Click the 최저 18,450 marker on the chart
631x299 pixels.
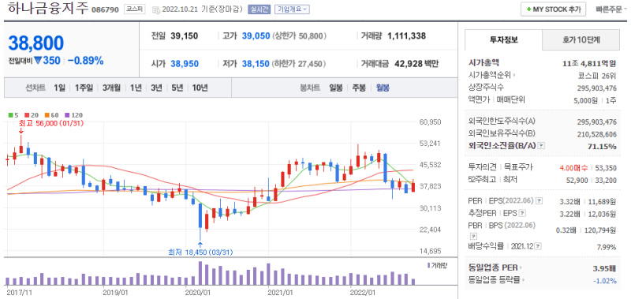click(x=200, y=252)
